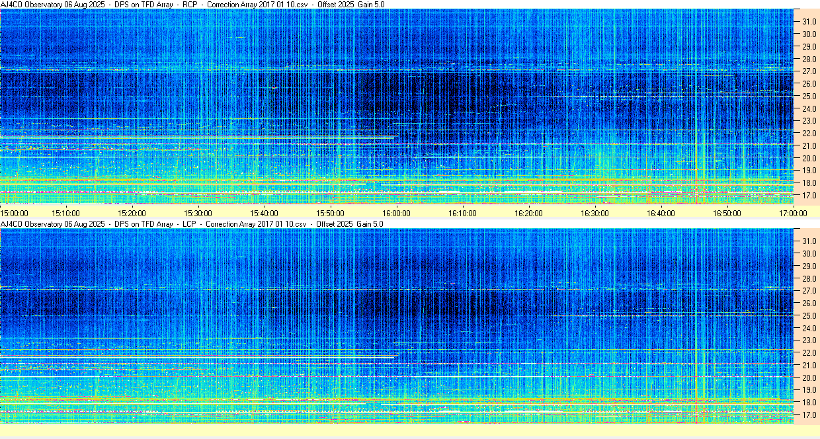This screenshot has width=820, height=439.
Task: Click the 16:40:00 time axis label
Action: pyautogui.click(x=661, y=213)
